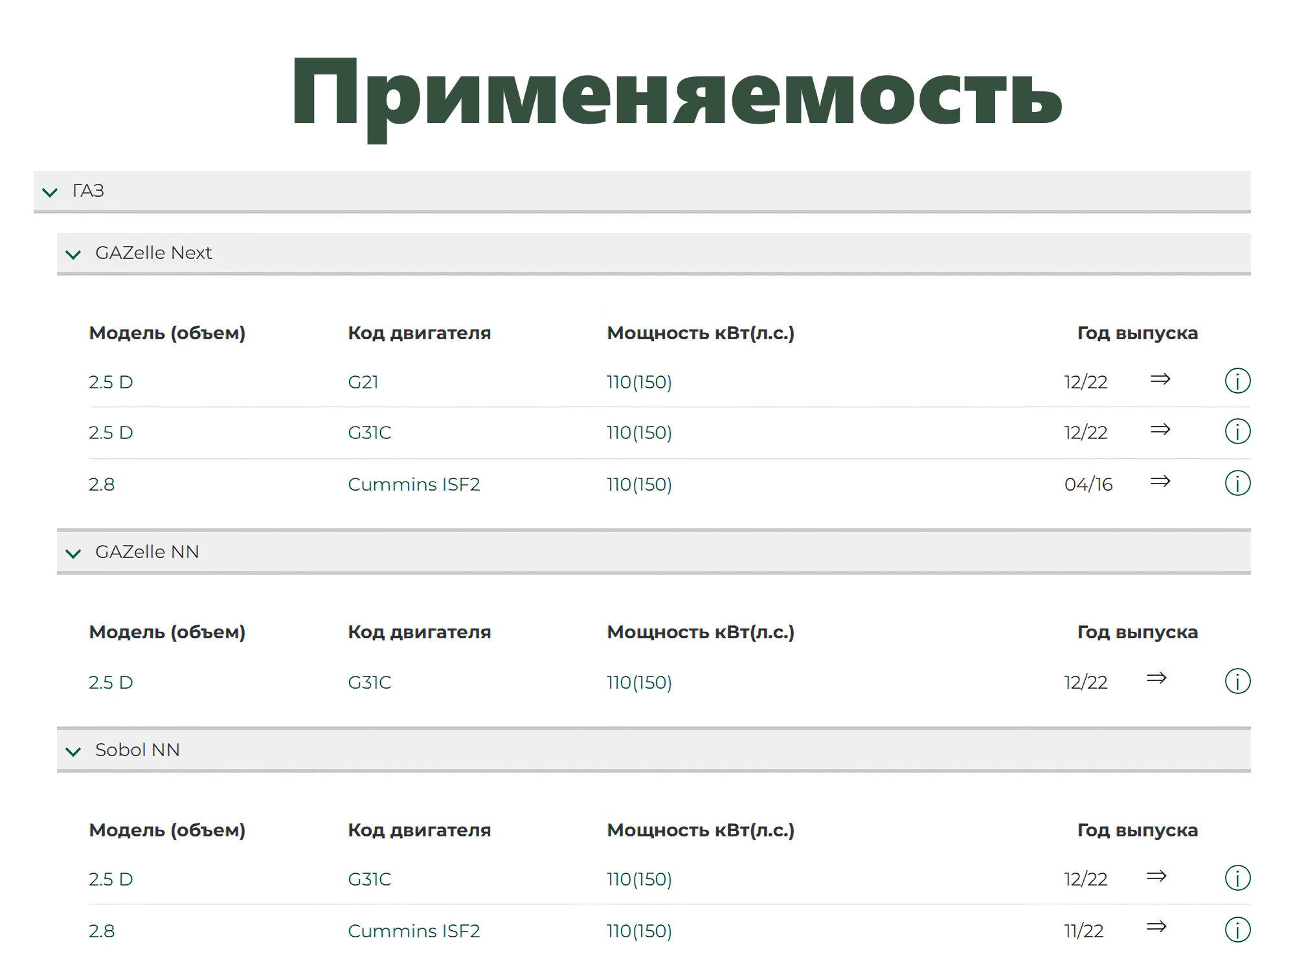The width and height of the screenshot is (1295, 971).
Task: Click arrow beside 11/22 date
Action: (x=1156, y=926)
